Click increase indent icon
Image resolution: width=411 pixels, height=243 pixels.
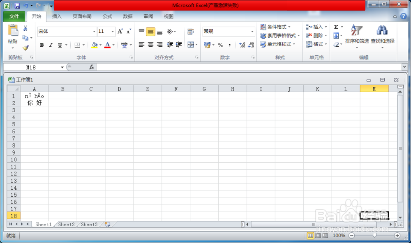pyautogui.click(x=179, y=45)
